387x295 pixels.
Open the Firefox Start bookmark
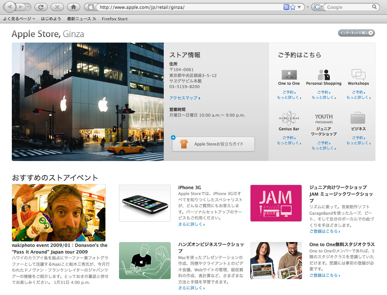click(x=115, y=19)
